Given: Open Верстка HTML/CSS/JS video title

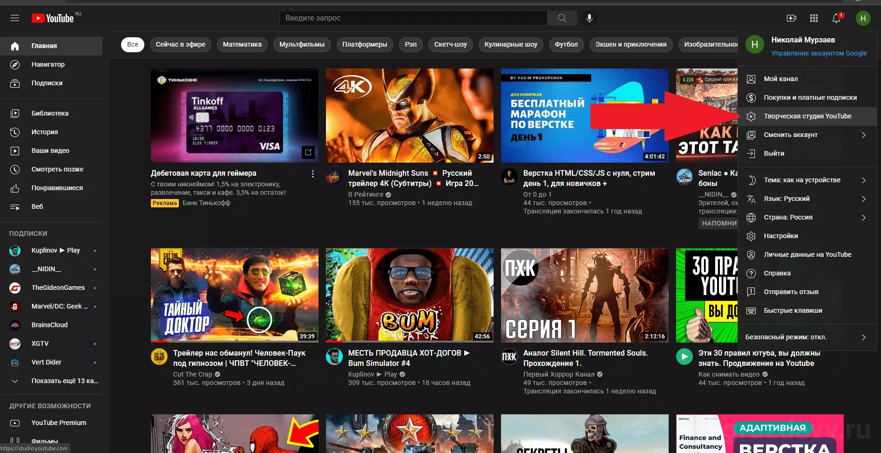Looking at the screenshot, I should click(x=589, y=178).
